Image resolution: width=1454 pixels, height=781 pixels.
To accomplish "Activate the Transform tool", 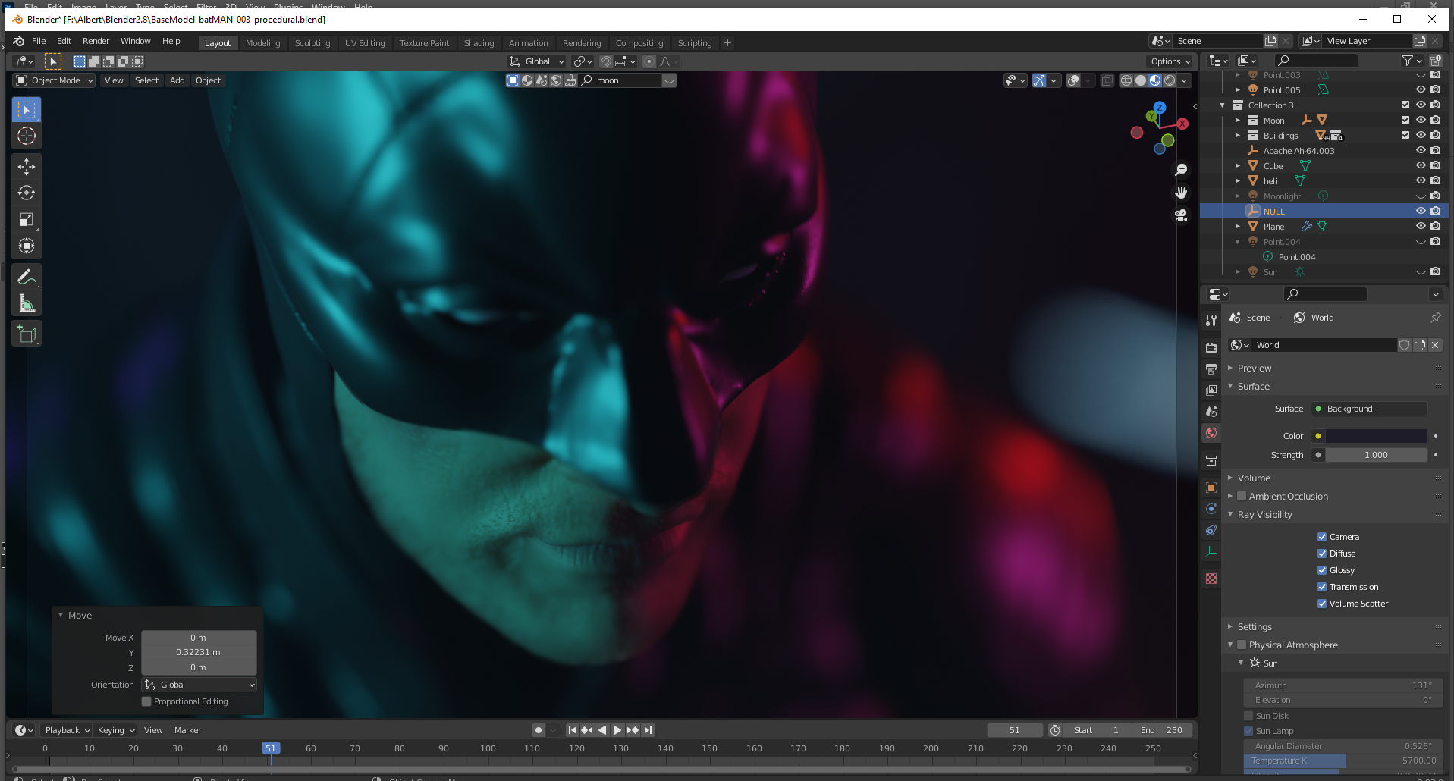I will click(27, 246).
